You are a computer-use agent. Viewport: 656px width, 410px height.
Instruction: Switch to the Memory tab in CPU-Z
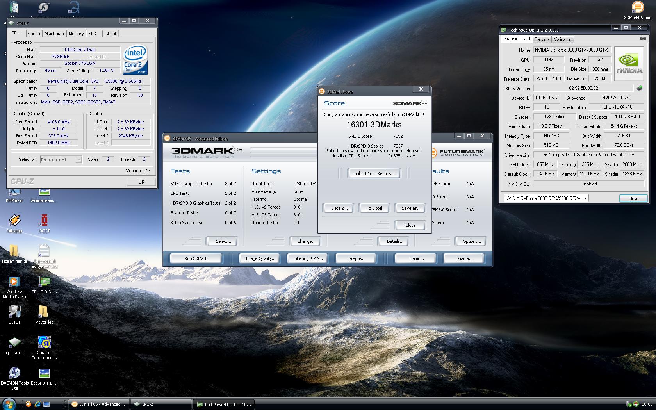click(76, 34)
